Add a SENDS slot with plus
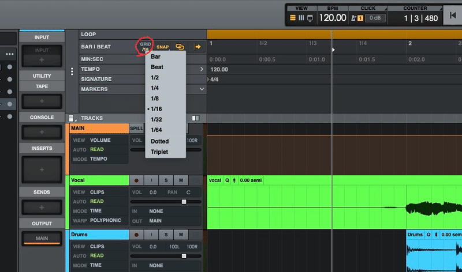 pos(42,207)
